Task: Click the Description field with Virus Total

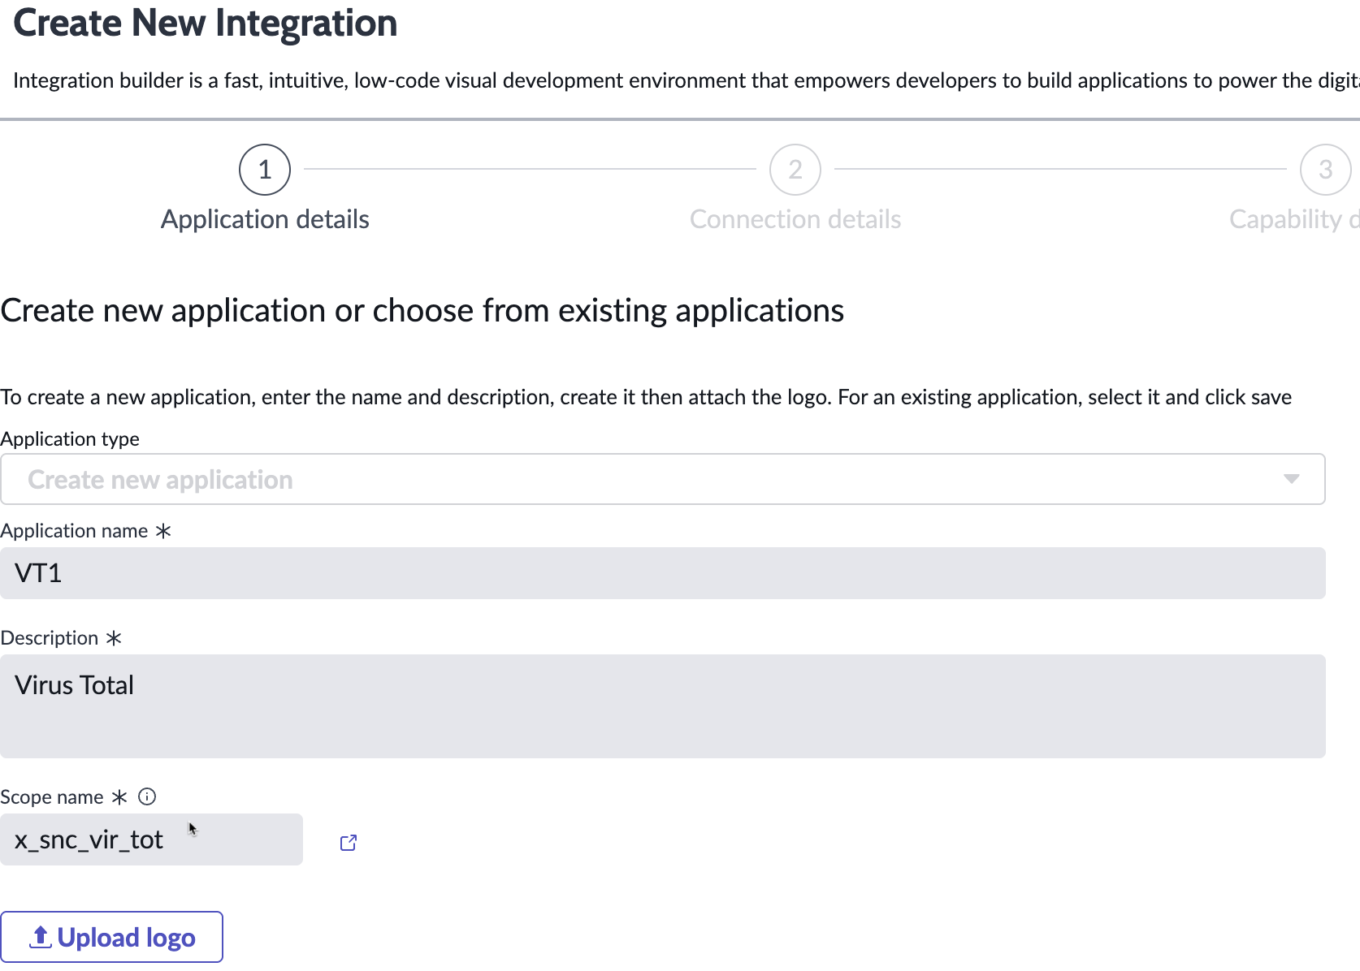Action: [663, 706]
